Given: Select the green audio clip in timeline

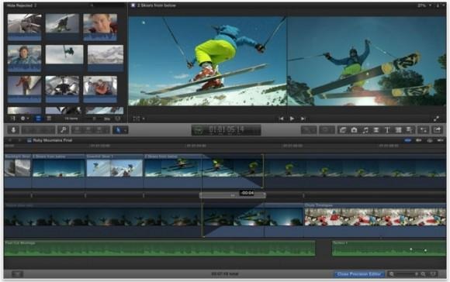Looking at the screenshot, I should [x=160, y=248].
